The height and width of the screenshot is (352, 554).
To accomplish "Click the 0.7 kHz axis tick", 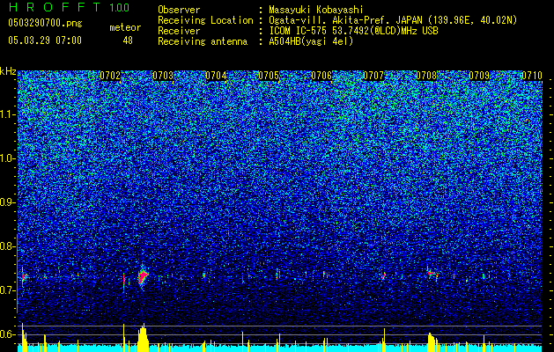I will pos(7,290).
